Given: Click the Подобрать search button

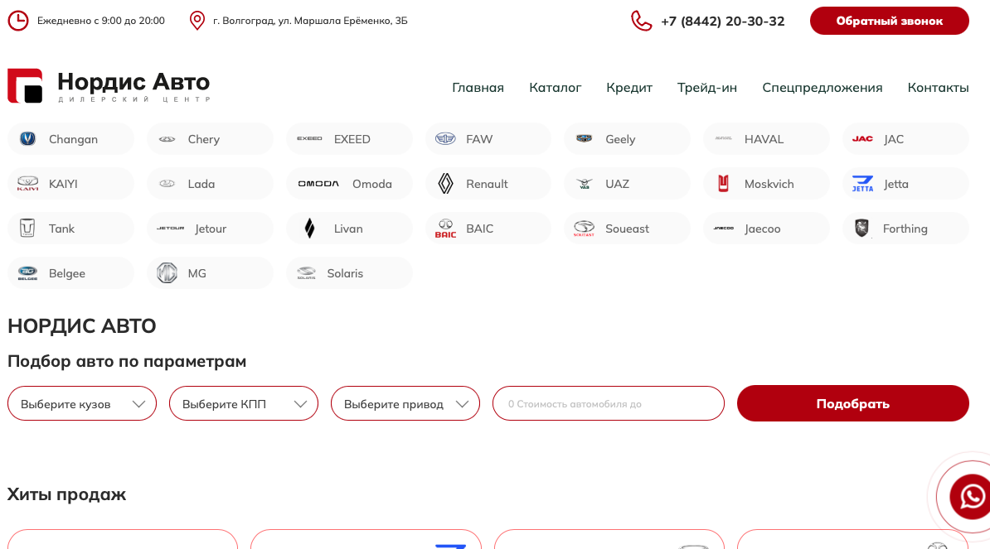Looking at the screenshot, I should click(852, 403).
